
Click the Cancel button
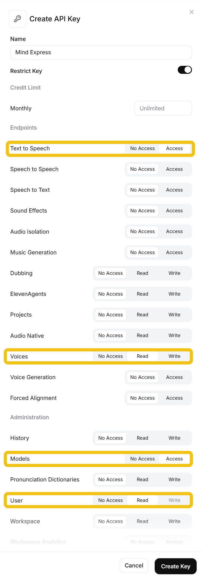tap(134, 566)
